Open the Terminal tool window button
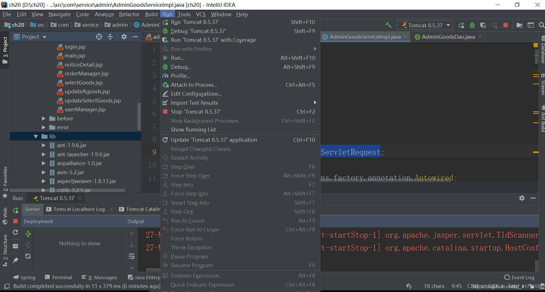Screen dimensions: 545x292 [x=58, y=277]
